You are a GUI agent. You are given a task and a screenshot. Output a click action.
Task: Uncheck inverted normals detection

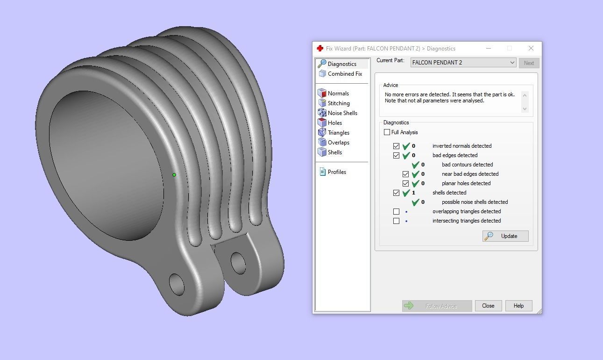pos(396,146)
